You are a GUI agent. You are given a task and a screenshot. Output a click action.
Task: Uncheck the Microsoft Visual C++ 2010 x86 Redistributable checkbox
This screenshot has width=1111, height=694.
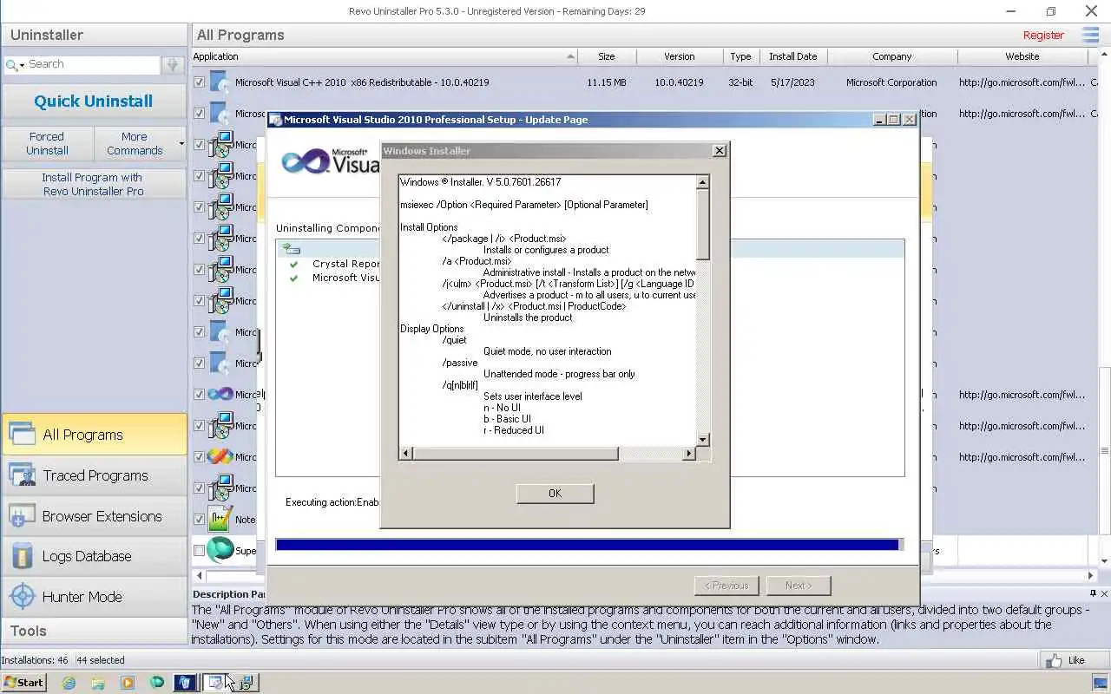[200, 82]
